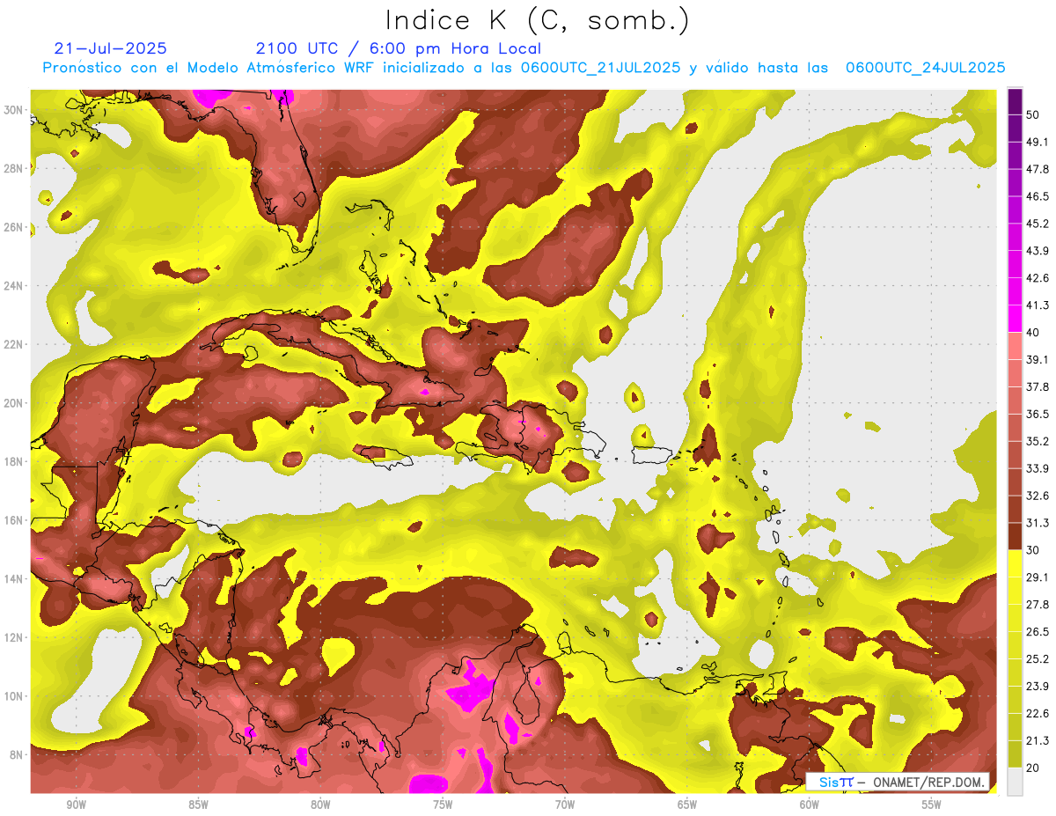Click the color scale value 25.2
The image size is (1056, 816).
coord(1038,658)
